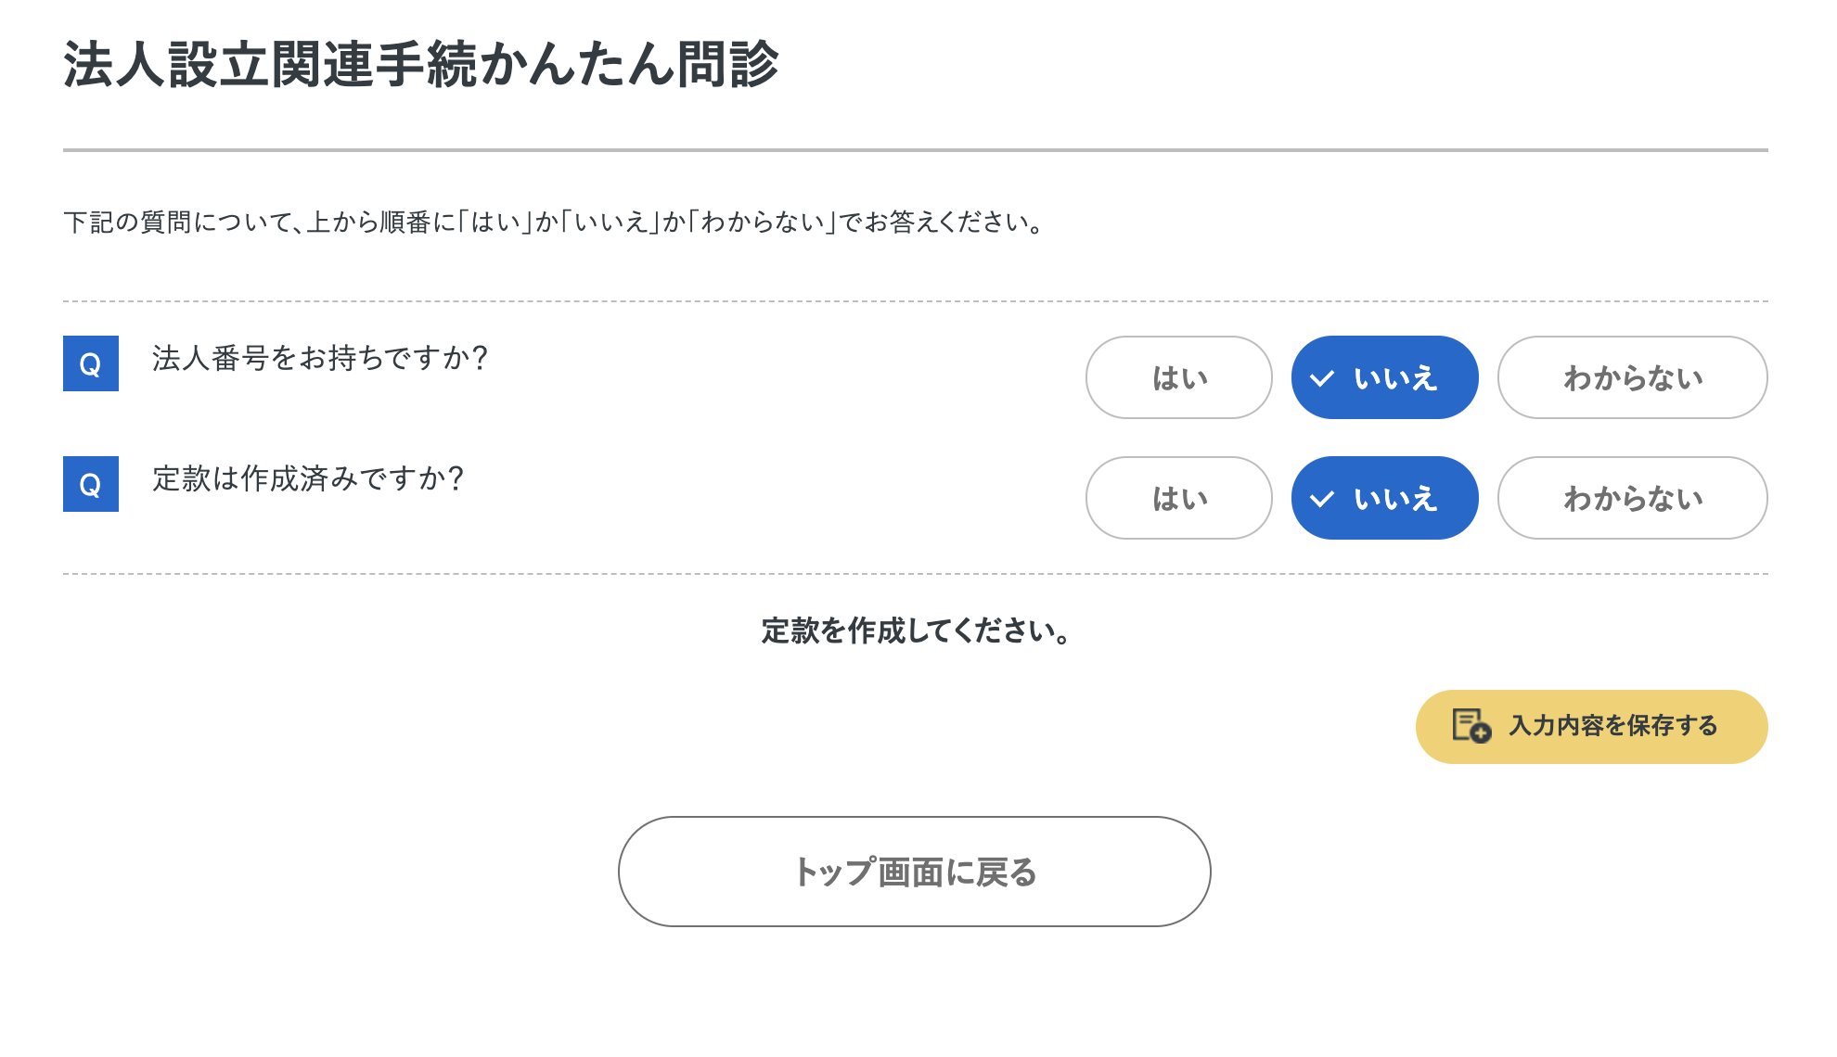
Task: Pick わからない for the 法人番号 question
Action: point(1632,377)
